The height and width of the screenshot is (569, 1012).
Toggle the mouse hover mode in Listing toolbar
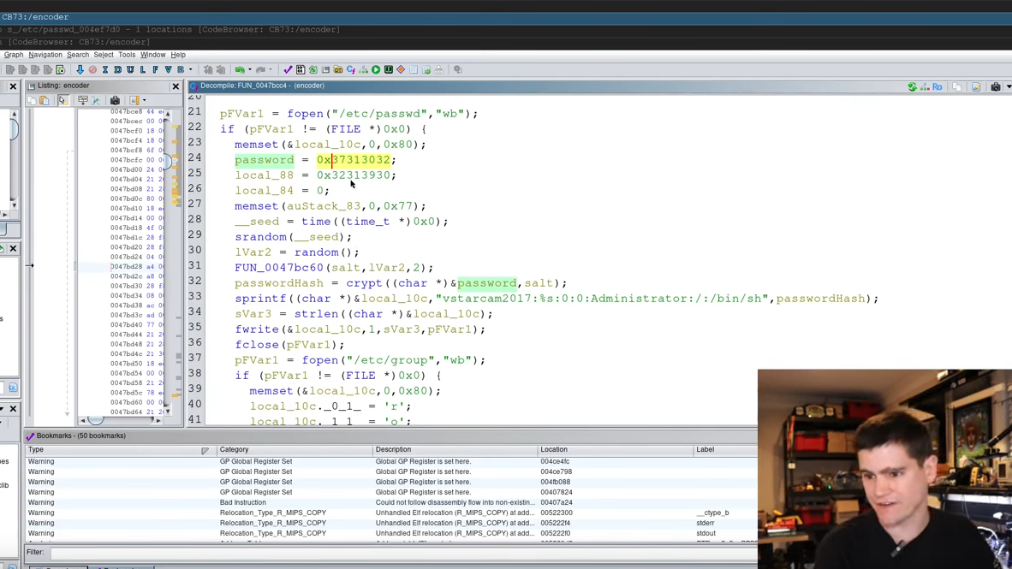pos(63,100)
